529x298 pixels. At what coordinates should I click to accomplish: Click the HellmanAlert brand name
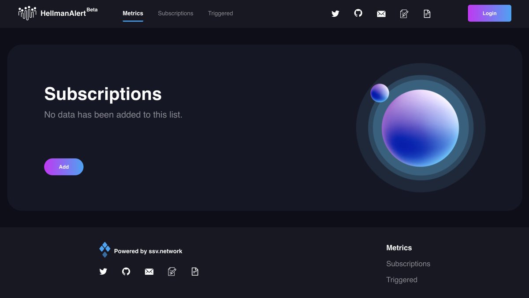pyautogui.click(x=63, y=14)
